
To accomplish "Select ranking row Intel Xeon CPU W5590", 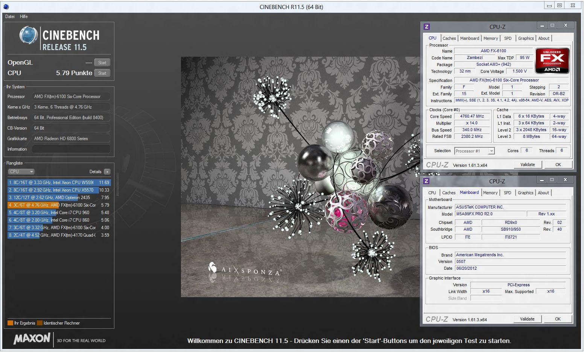I will pos(59,183).
